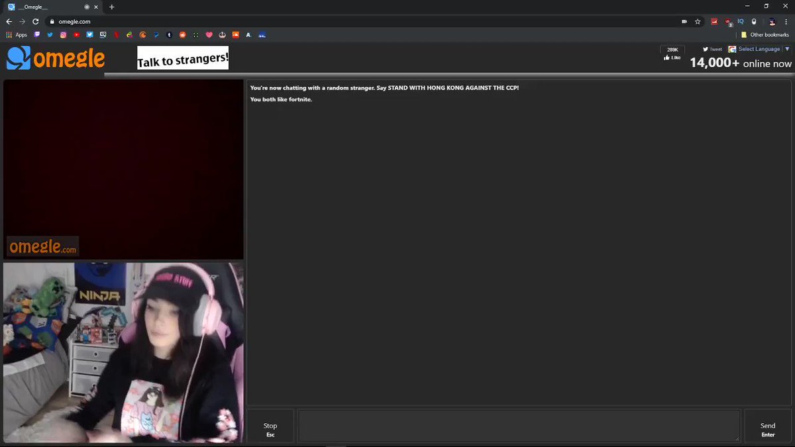
Task: Click the Tweet link
Action: (x=712, y=49)
